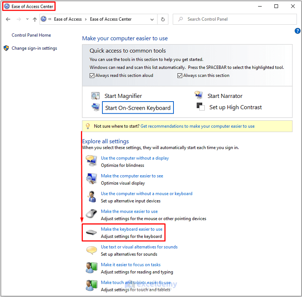The width and height of the screenshot is (302, 297).
Task: Click the double chevron before Ease of Access
Action: tap(50, 19)
